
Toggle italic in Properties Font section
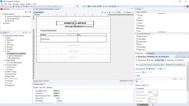(x=139, y=82)
